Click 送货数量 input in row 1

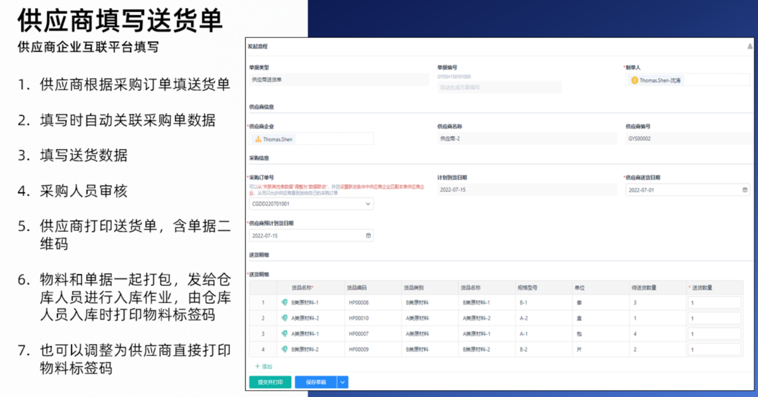pyautogui.click(x=714, y=303)
